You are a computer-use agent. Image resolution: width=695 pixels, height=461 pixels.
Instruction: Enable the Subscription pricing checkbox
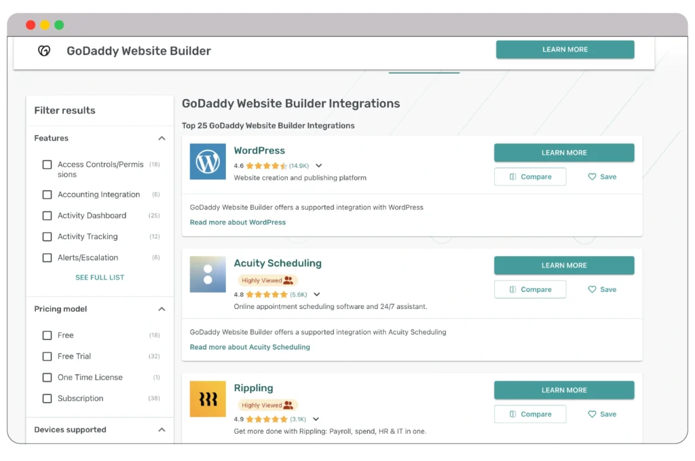47,399
